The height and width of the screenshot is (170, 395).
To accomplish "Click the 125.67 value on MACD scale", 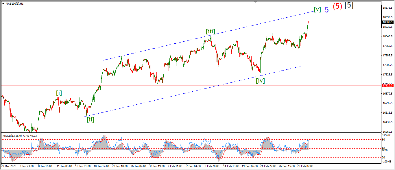I will click(x=387, y=135).
